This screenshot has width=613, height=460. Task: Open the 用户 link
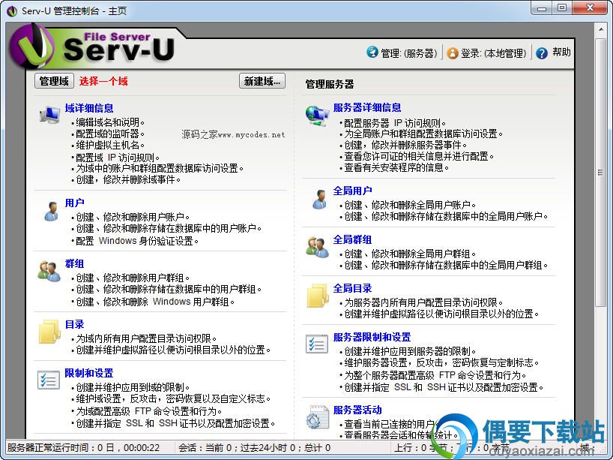click(75, 203)
